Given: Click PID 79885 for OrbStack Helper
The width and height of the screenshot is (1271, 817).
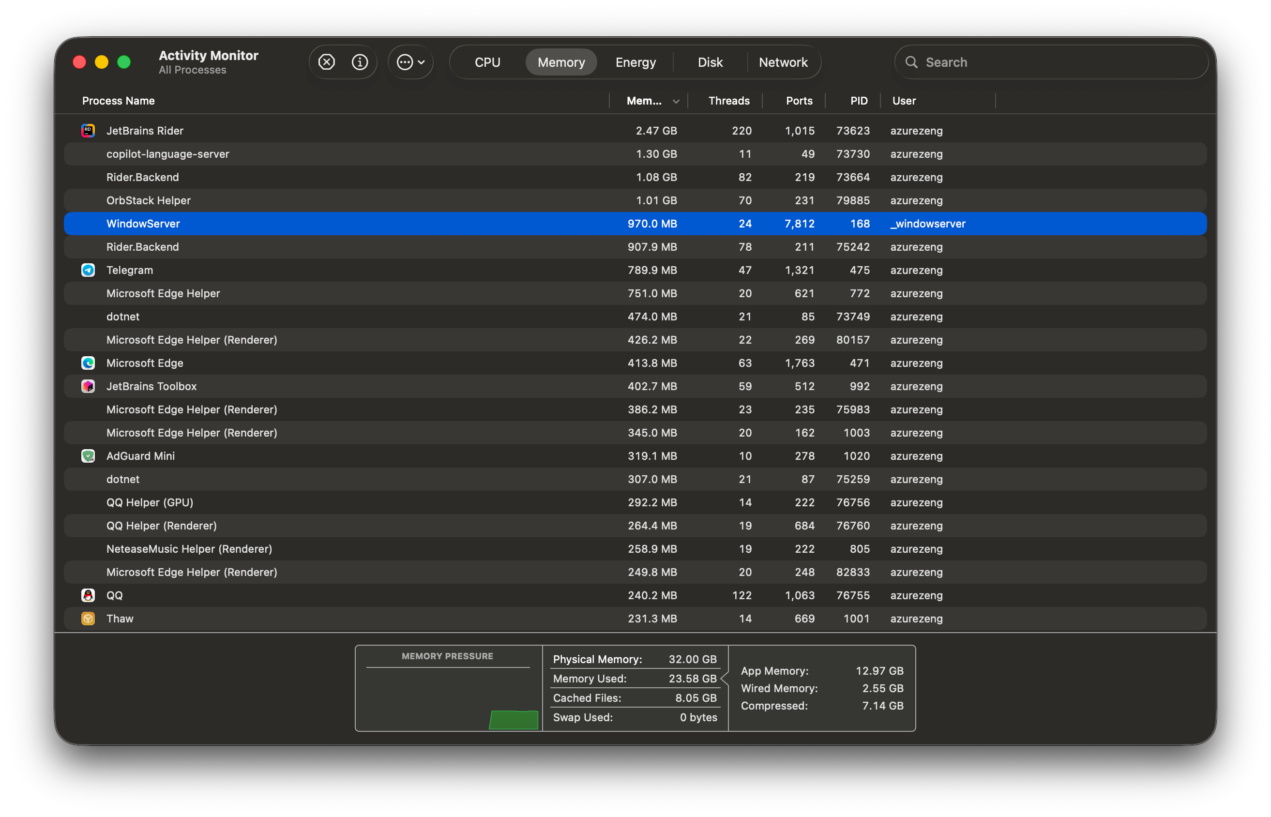Looking at the screenshot, I should pos(852,200).
